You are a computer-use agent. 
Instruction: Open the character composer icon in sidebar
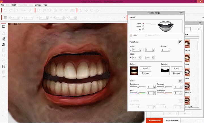4,39
